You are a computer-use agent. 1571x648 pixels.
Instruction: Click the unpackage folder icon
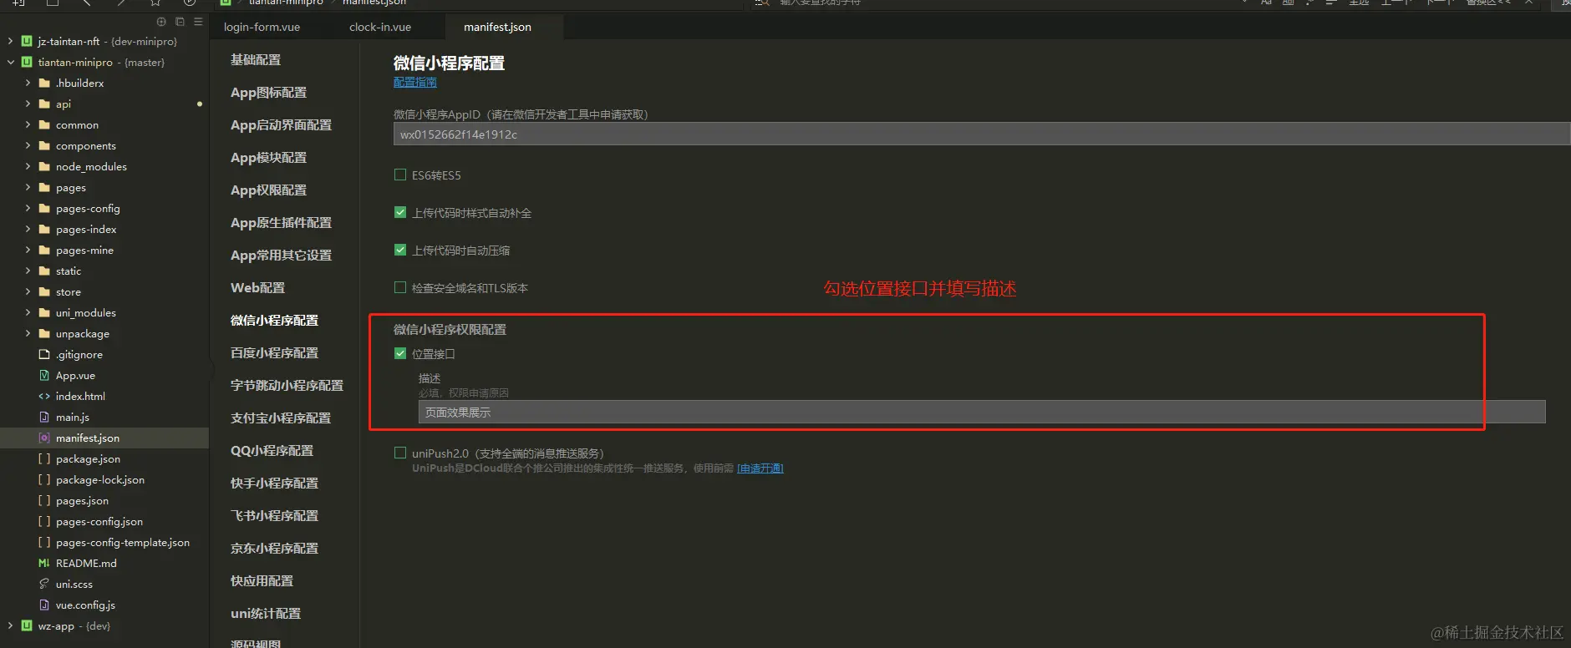click(x=44, y=333)
